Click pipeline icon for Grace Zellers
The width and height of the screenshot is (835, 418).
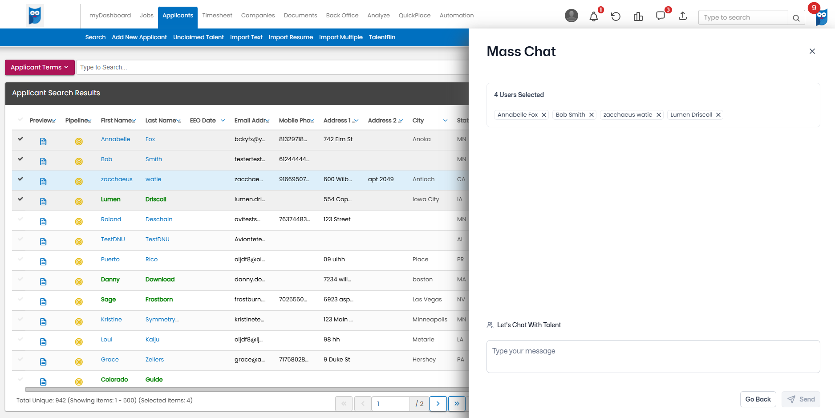point(79,362)
